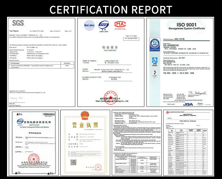Click the N. Kobayashi signature
222x179 pixels.
tap(197, 93)
